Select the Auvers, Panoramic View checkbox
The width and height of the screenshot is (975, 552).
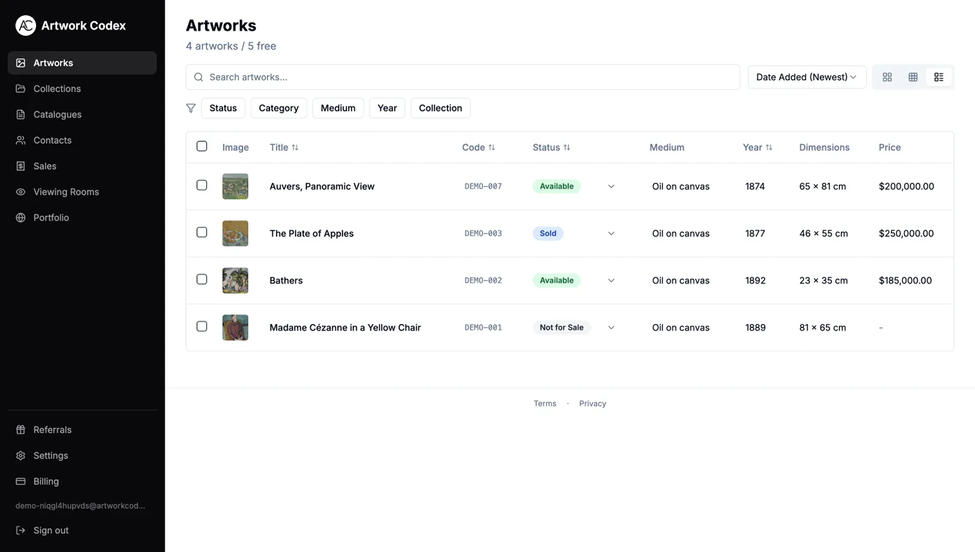pyautogui.click(x=202, y=185)
